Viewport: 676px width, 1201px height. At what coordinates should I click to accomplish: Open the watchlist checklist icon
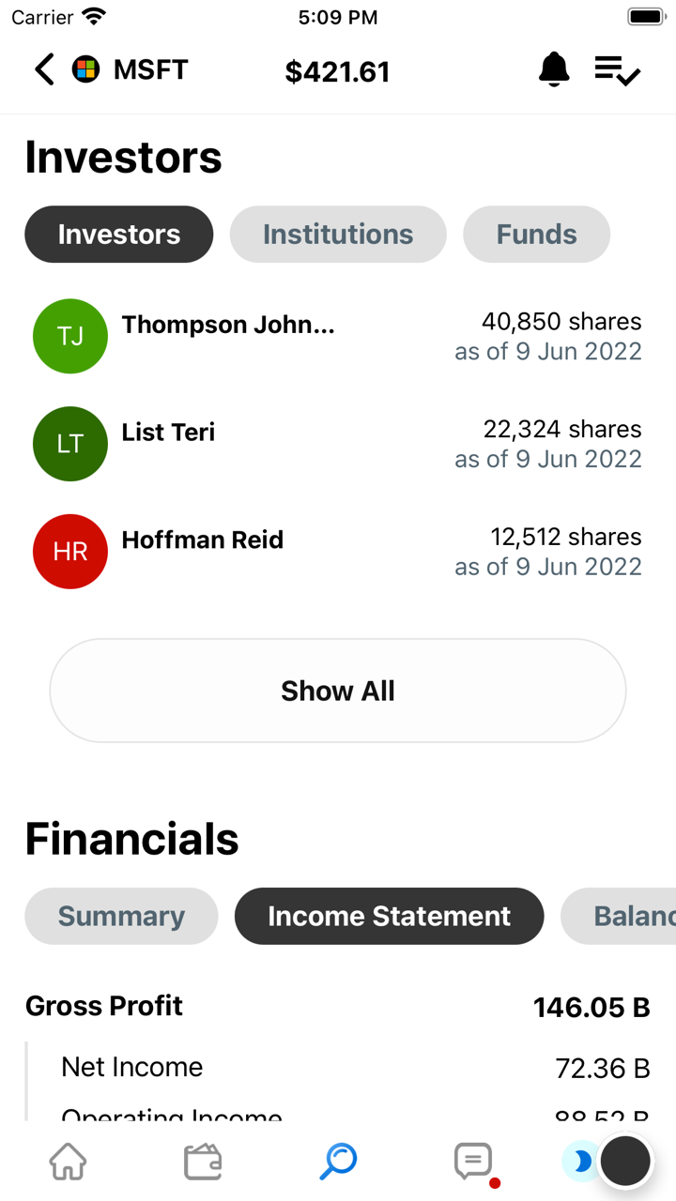(618, 70)
